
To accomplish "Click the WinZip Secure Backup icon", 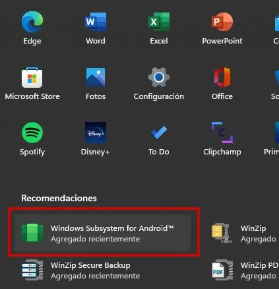I will 32,270.
